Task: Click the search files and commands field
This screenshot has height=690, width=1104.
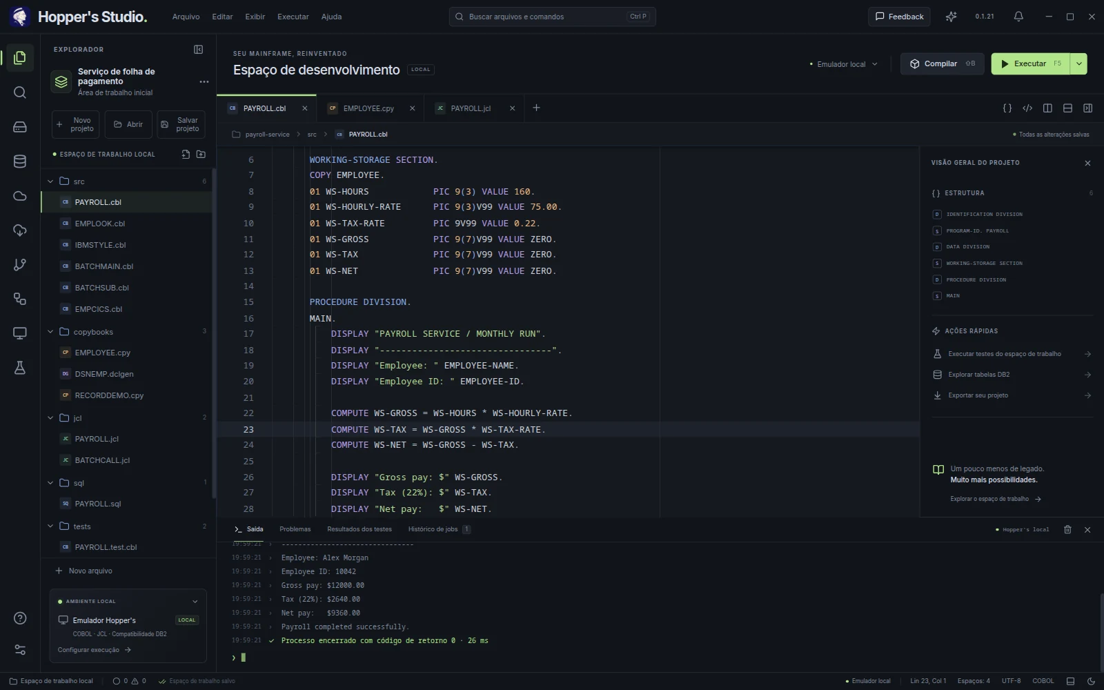Action: tap(552, 17)
